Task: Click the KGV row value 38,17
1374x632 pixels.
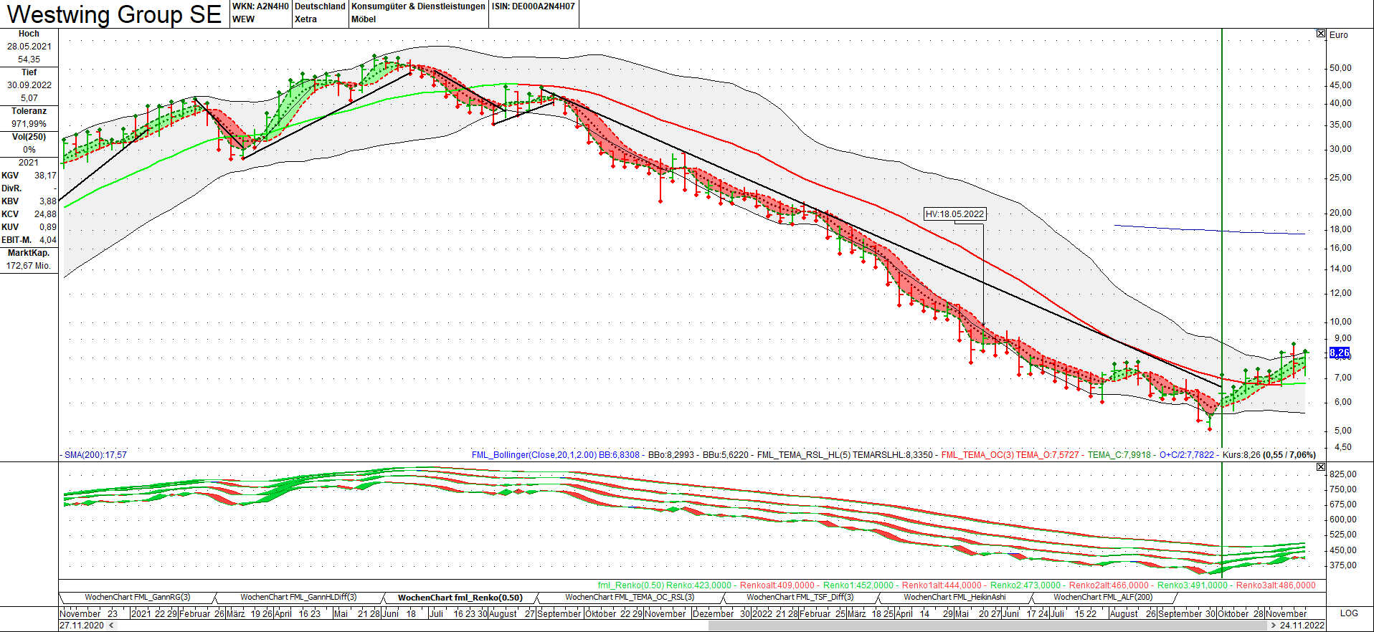Action: point(45,176)
